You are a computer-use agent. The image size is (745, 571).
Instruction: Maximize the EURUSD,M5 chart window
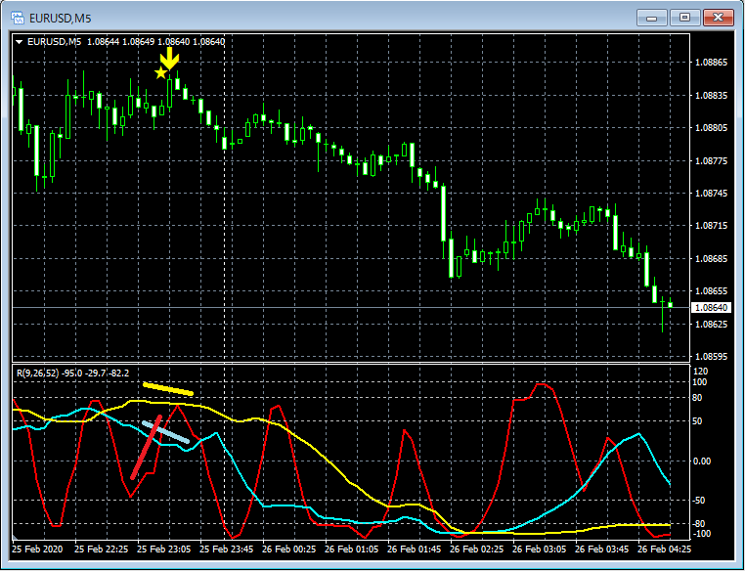(x=684, y=18)
